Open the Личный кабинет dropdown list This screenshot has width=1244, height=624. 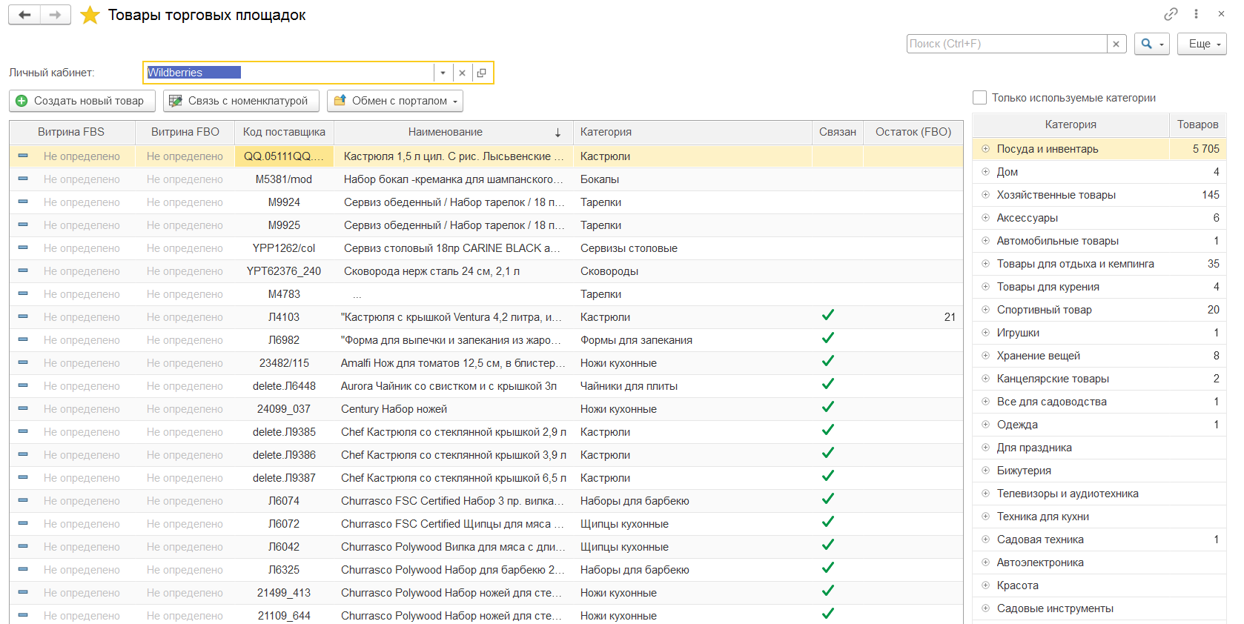(443, 73)
